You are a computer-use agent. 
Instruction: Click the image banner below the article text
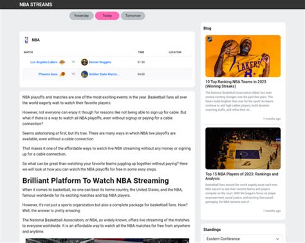click(x=107, y=240)
